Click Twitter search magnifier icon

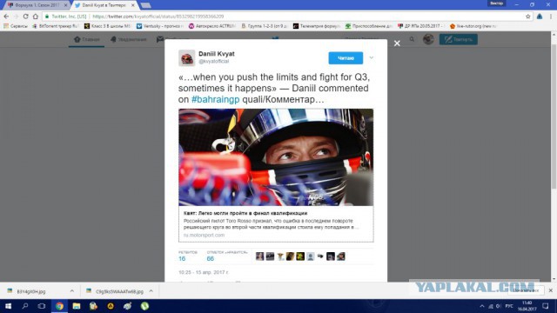(412, 39)
